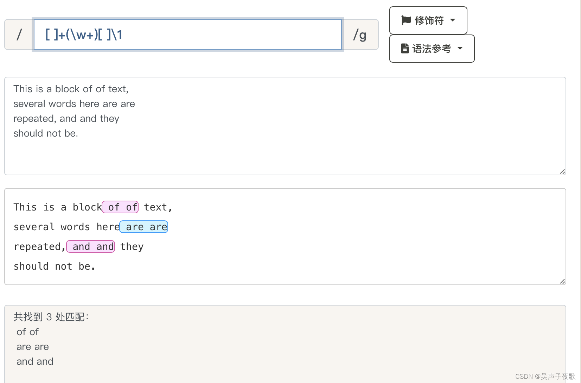
Task: Click the leading '/' regex delimiter
Action: click(19, 34)
